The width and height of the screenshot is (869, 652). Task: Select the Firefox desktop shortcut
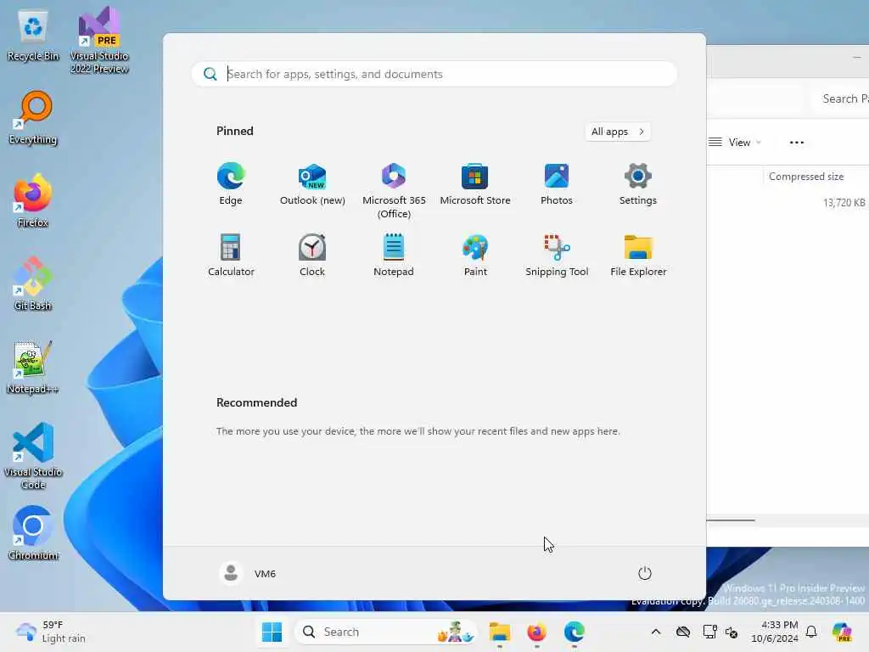pos(33,200)
